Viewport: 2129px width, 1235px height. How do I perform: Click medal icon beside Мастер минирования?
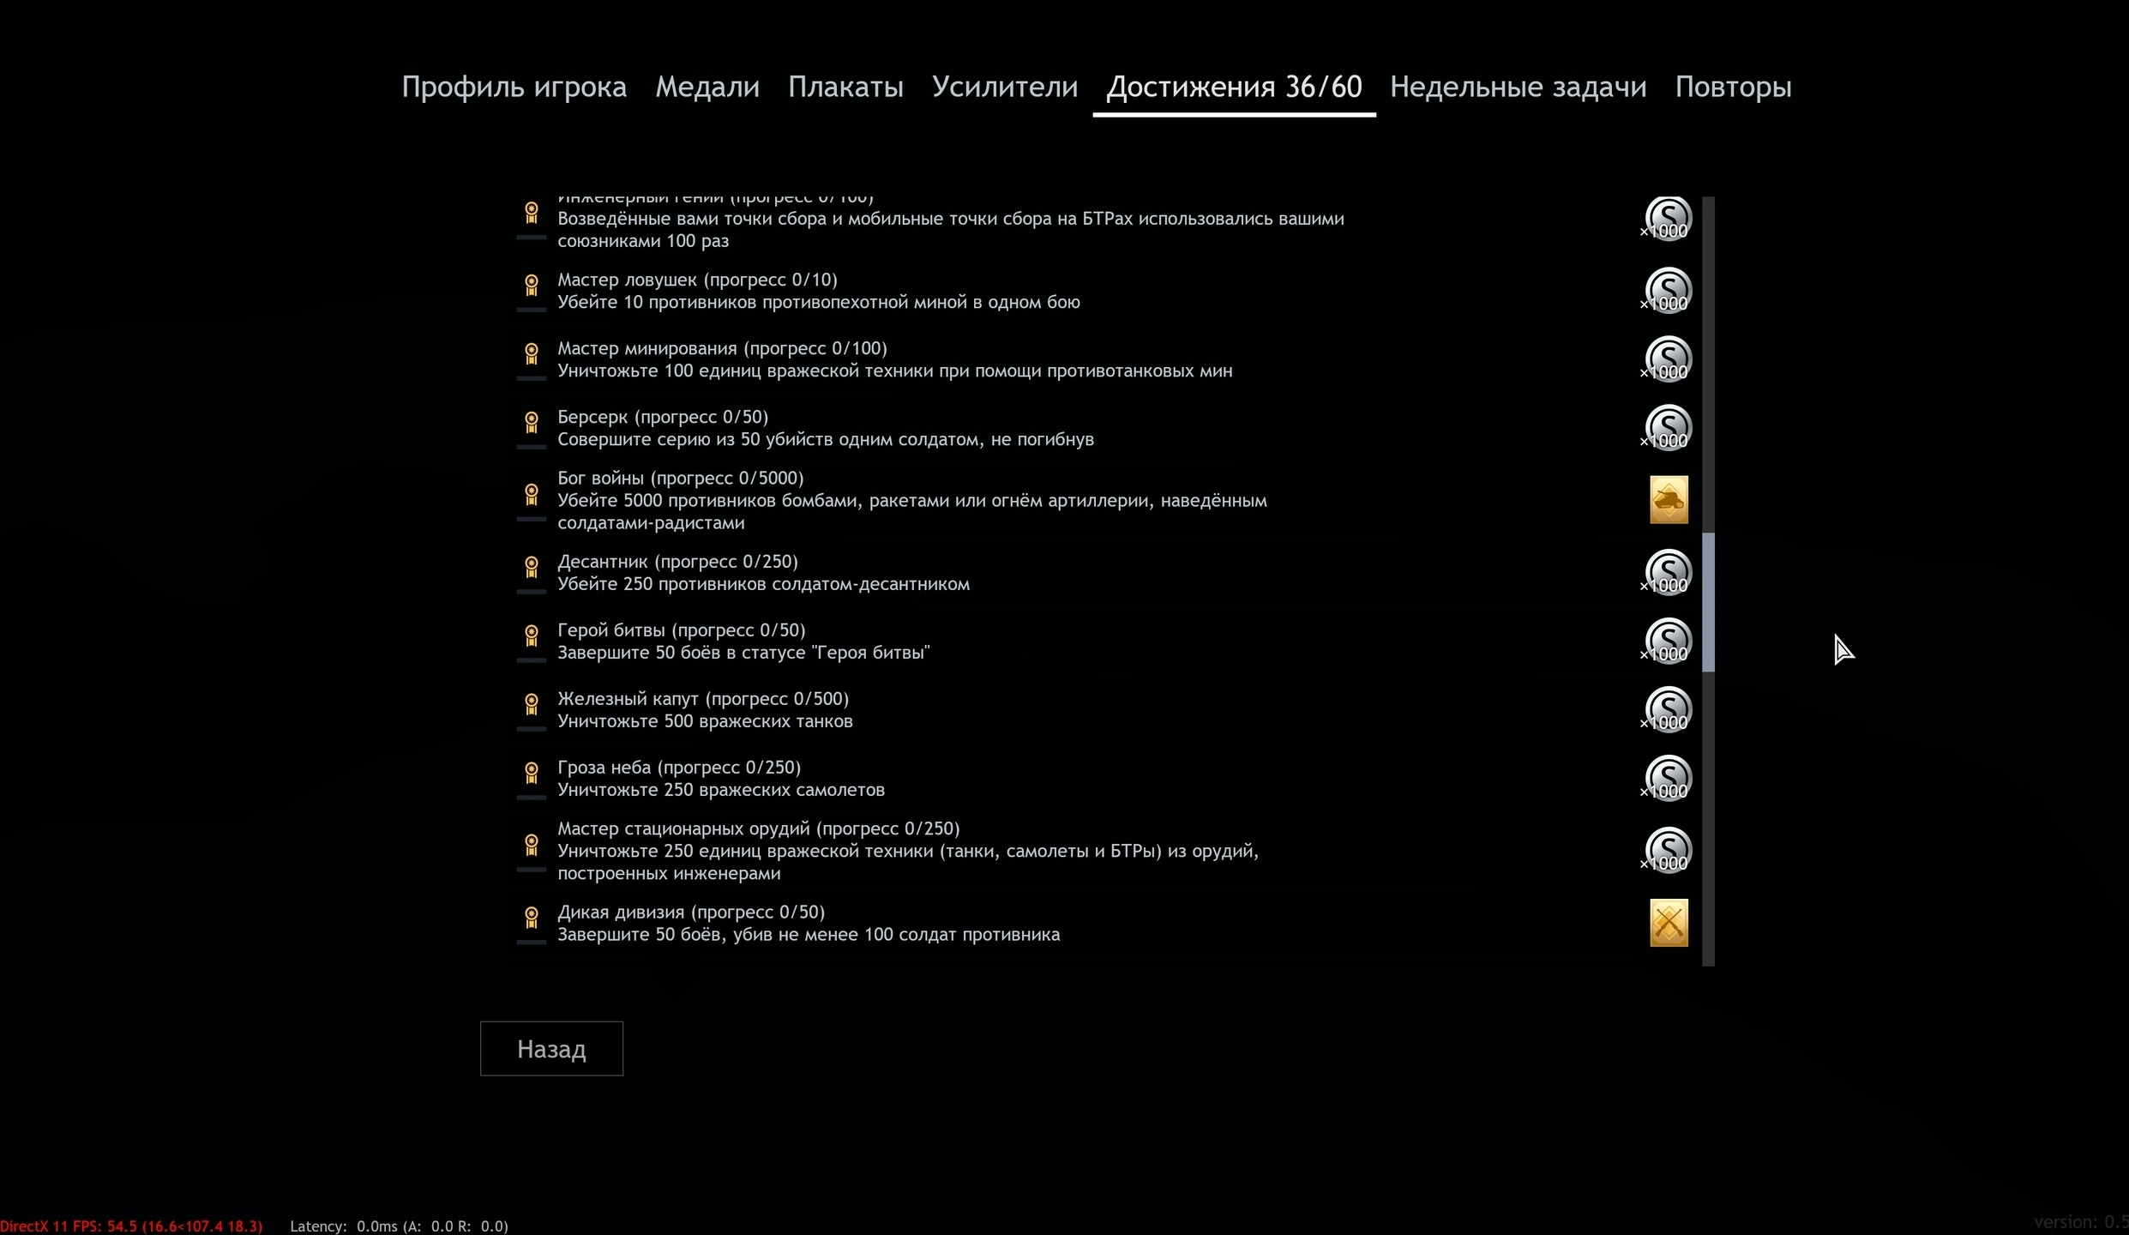(532, 353)
